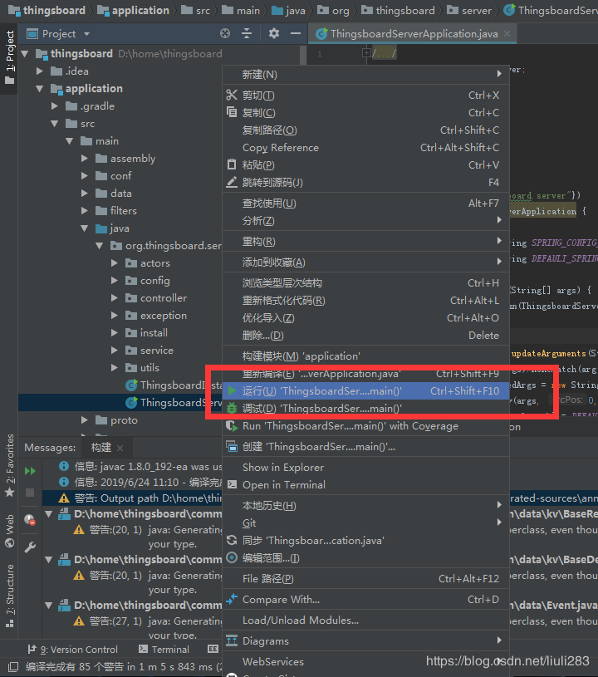This screenshot has height=677, width=598.
Task: Switch to ThingsboardServerApplication.java editor tab
Action: point(414,34)
